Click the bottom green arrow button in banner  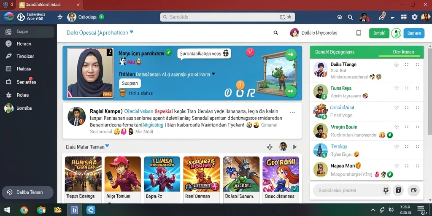coord(291,91)
